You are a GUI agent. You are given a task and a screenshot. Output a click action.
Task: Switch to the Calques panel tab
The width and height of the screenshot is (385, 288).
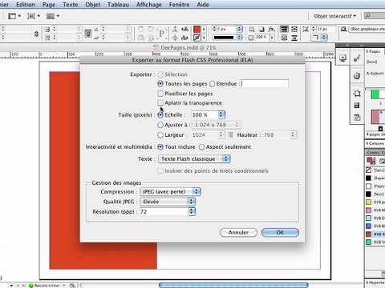(375, 143)
